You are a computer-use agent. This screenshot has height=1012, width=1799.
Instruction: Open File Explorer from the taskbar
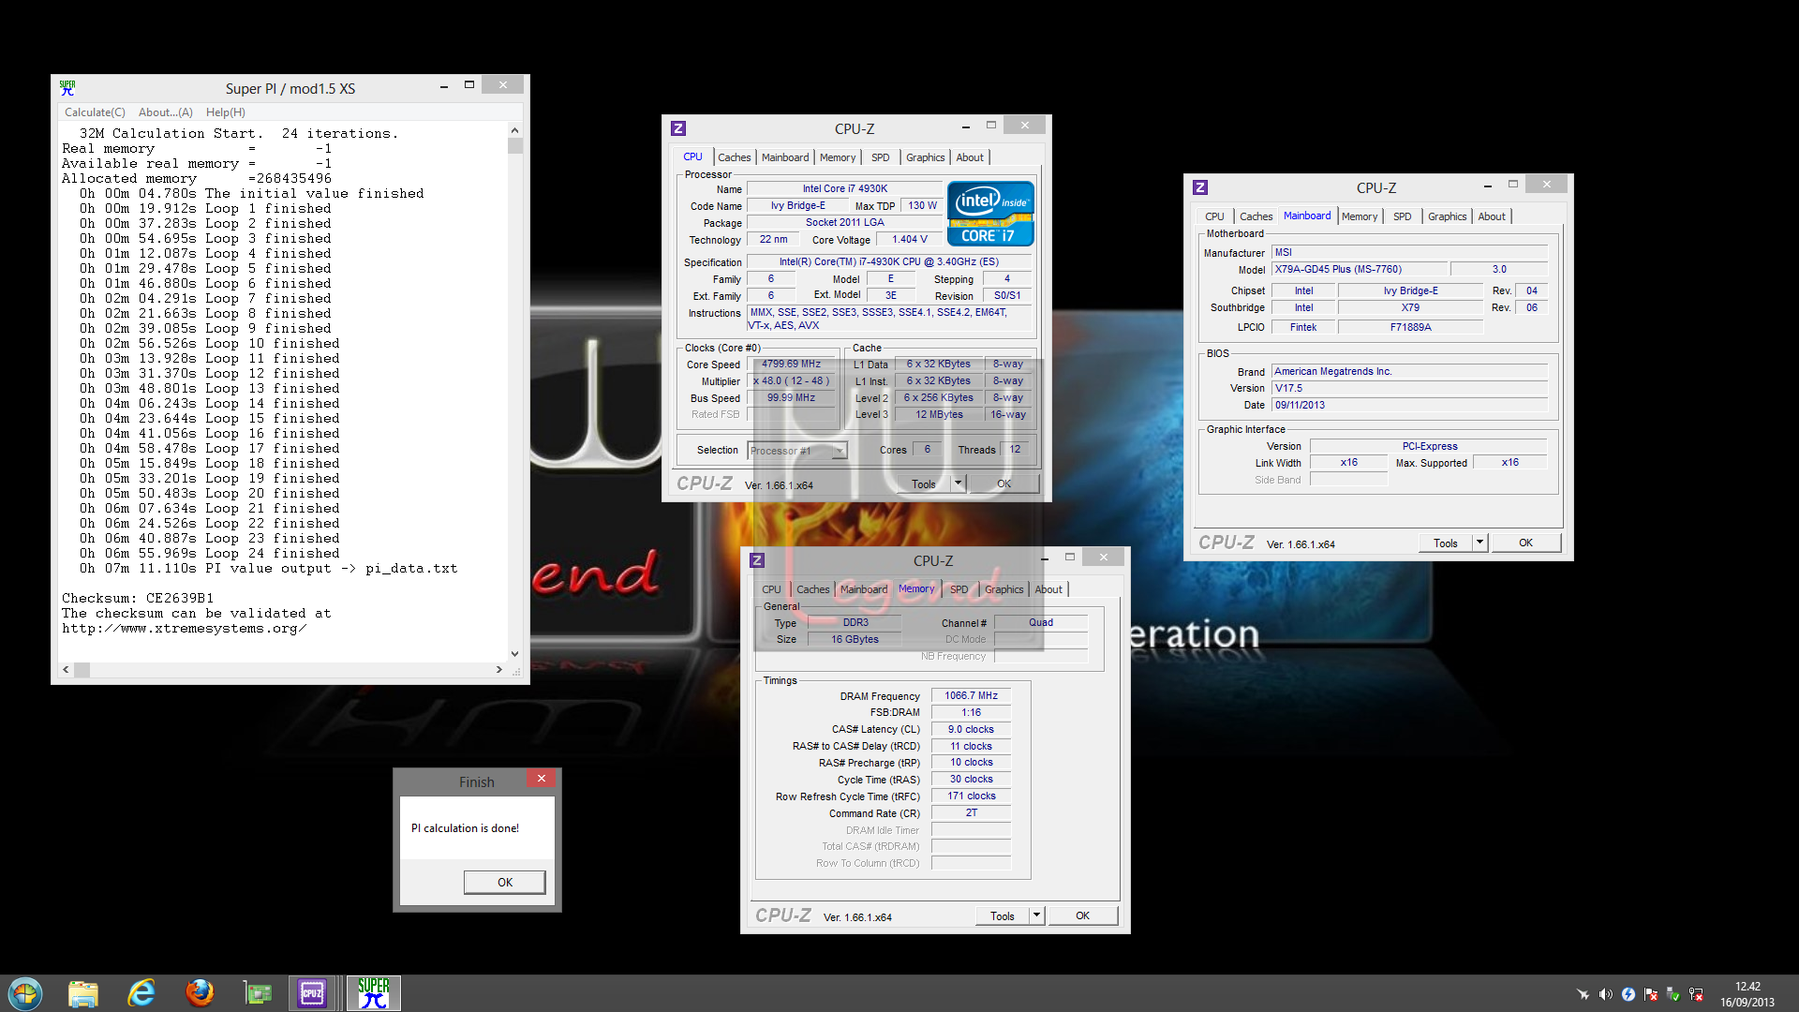tap(83, 993)
